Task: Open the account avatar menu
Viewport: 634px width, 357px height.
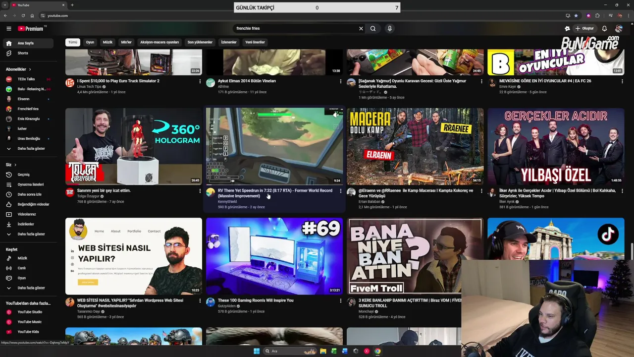Action: click(x=619, y=28)
